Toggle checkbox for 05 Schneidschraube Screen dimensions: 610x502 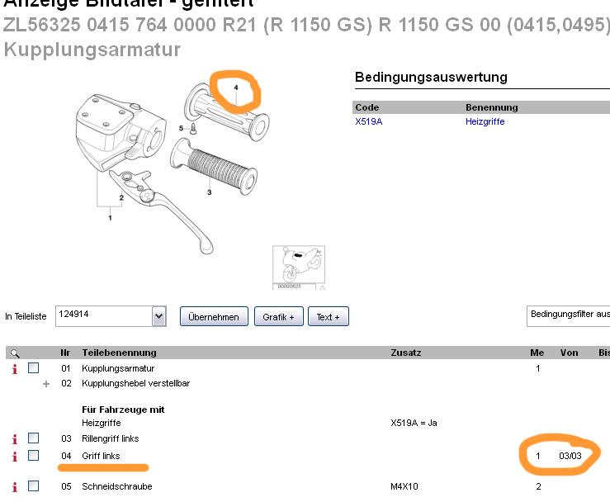(x=34, y=486)
